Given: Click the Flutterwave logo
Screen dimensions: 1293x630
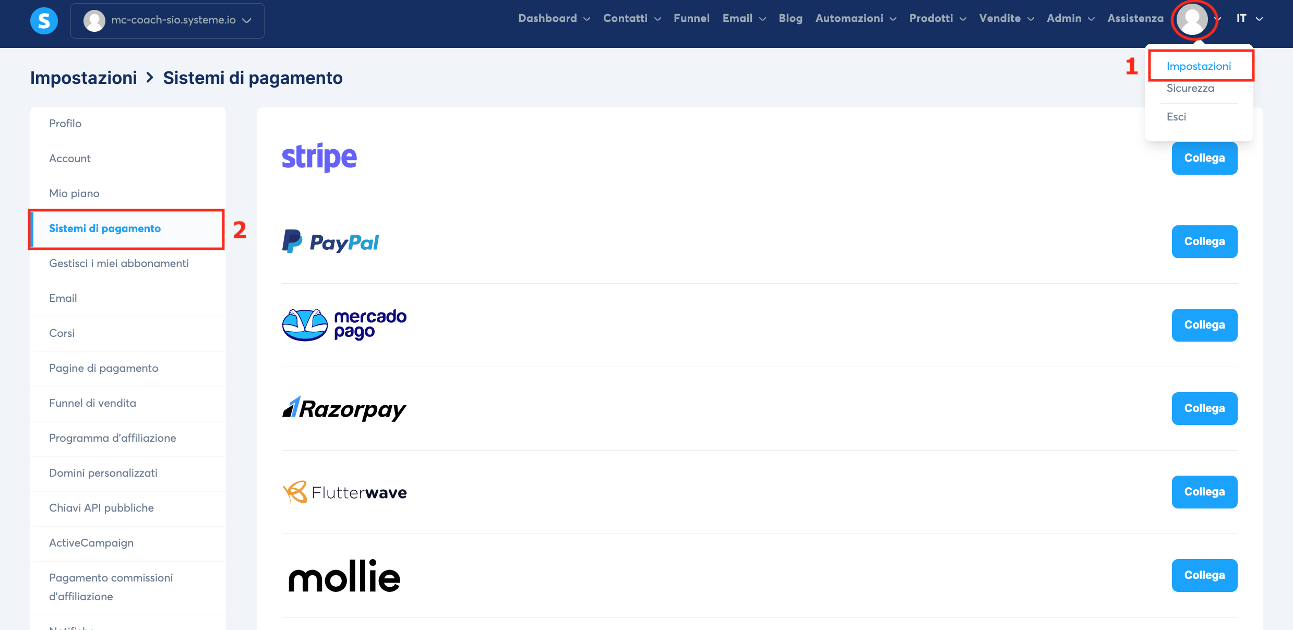Looking at the screenshot, I should click(344, 492).
